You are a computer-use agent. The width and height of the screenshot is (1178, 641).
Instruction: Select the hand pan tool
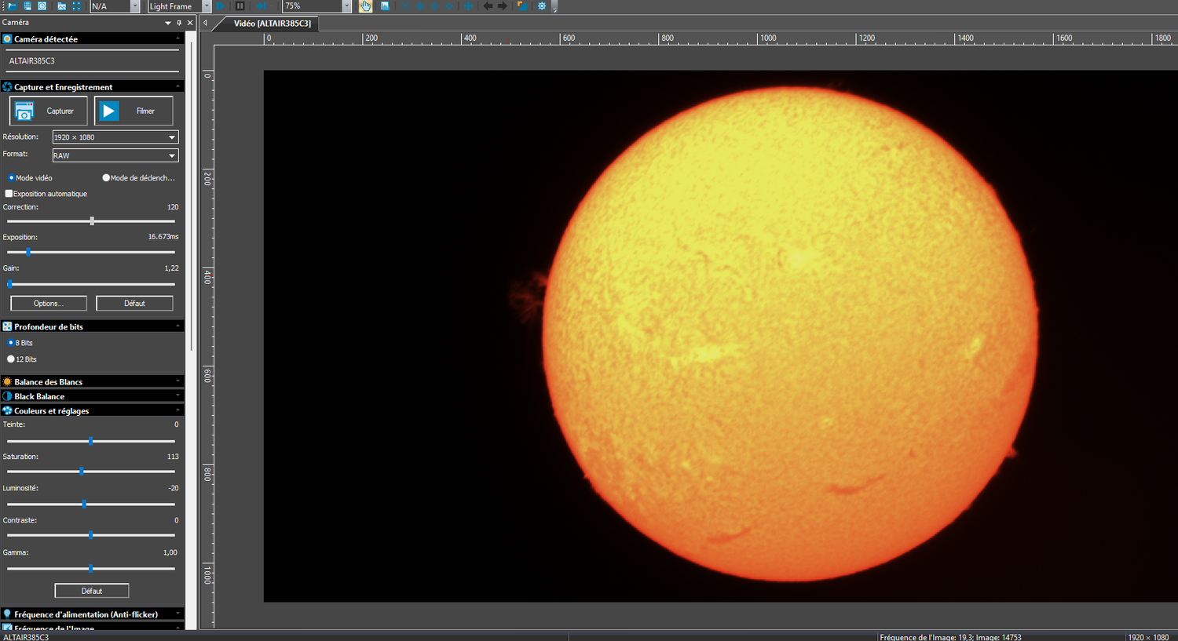point(366,5)
